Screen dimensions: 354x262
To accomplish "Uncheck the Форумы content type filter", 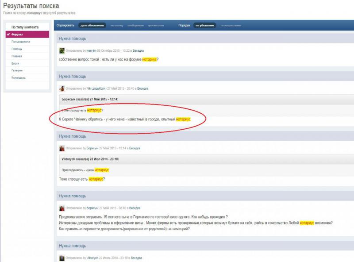I will (27, 35).
